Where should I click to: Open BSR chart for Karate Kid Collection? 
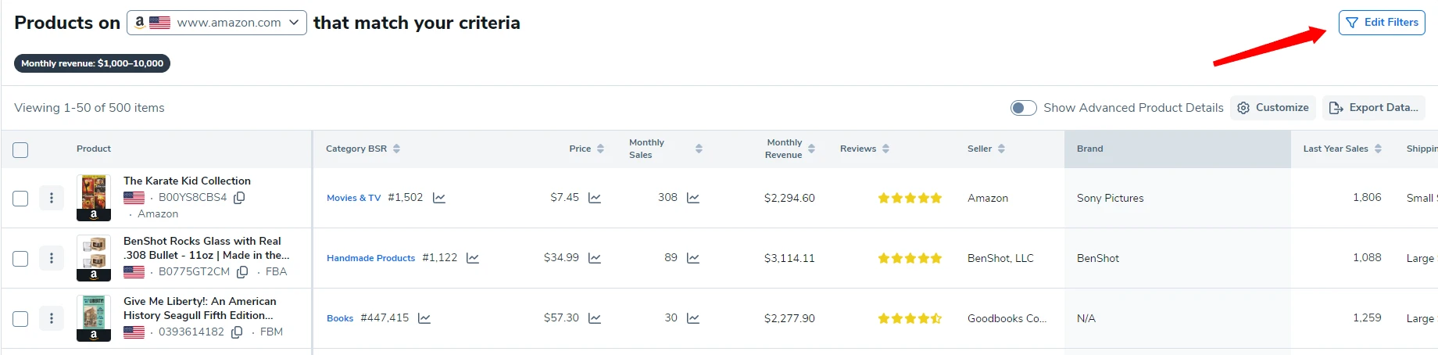pos(439,198)
